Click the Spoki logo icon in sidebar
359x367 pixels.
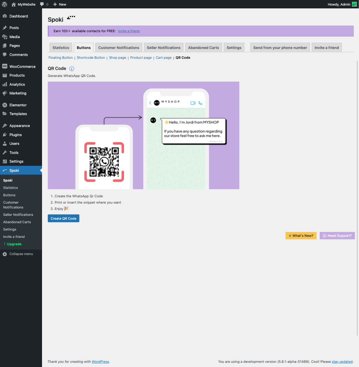point(5,170)
